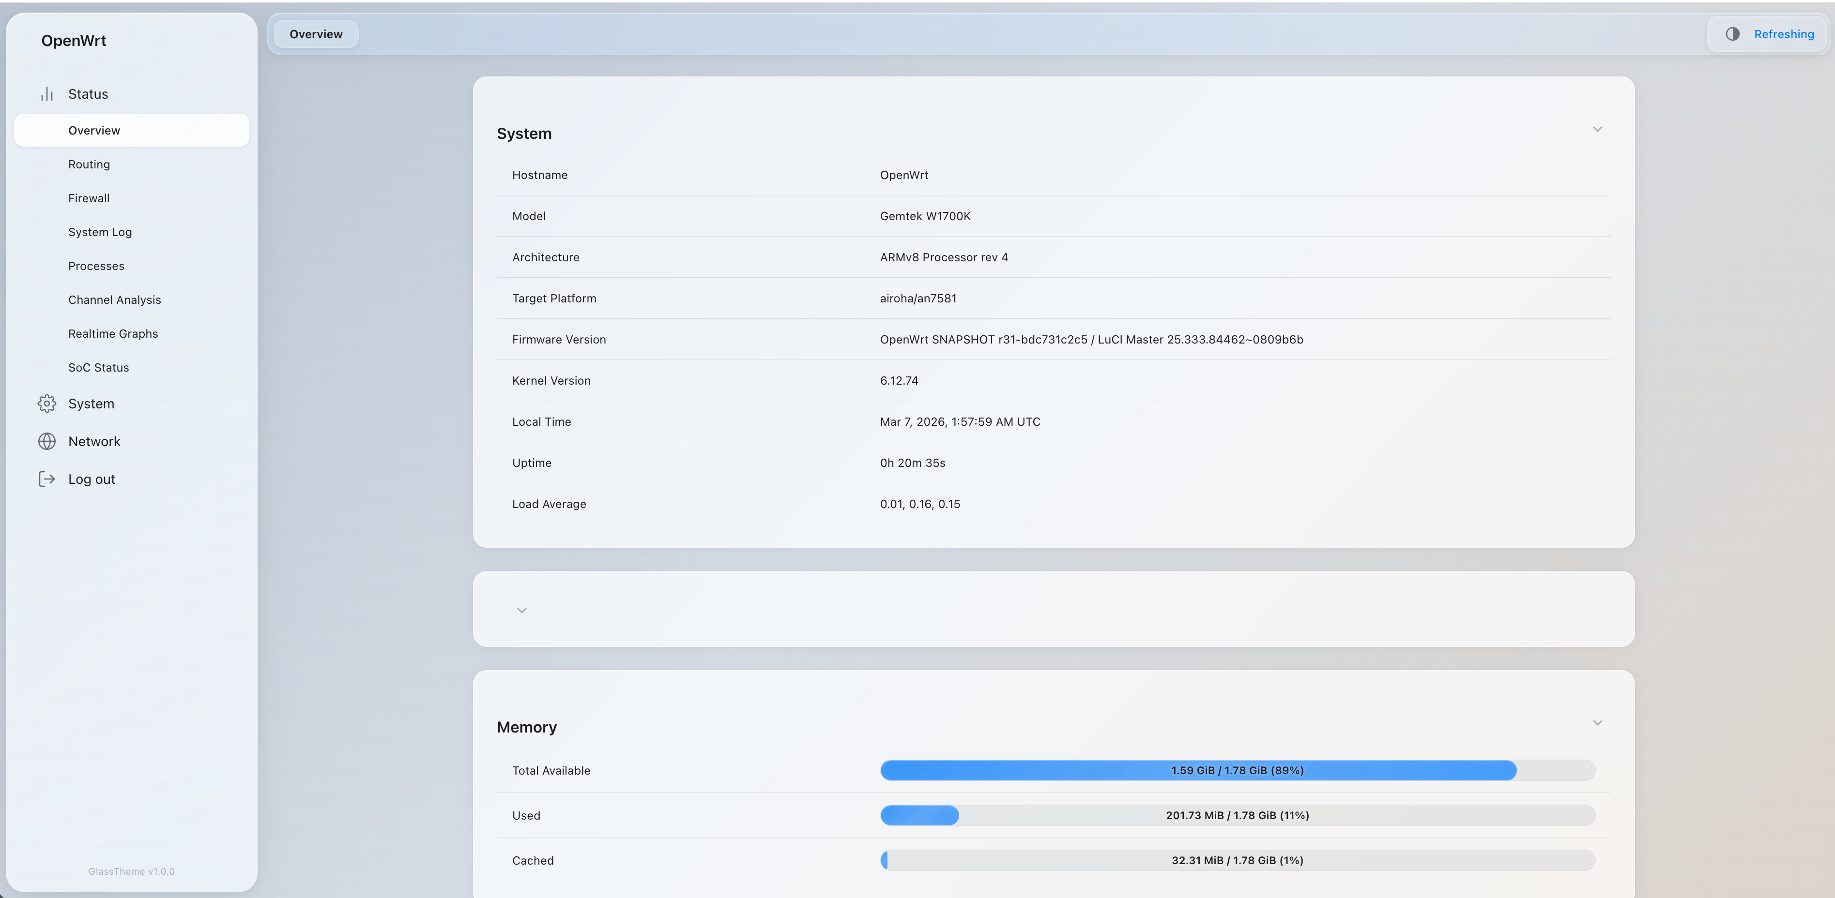Click the Load Average row label
The width and height of the screenshot is (1835, 898).
point(549,504)
